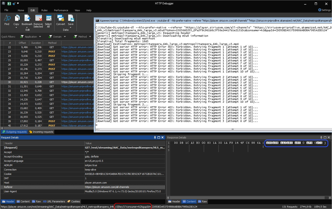The height and width of the screenshot is (209, 332).
Task: Click the 131 Requests status bar entry
Action: pos(290,207)
